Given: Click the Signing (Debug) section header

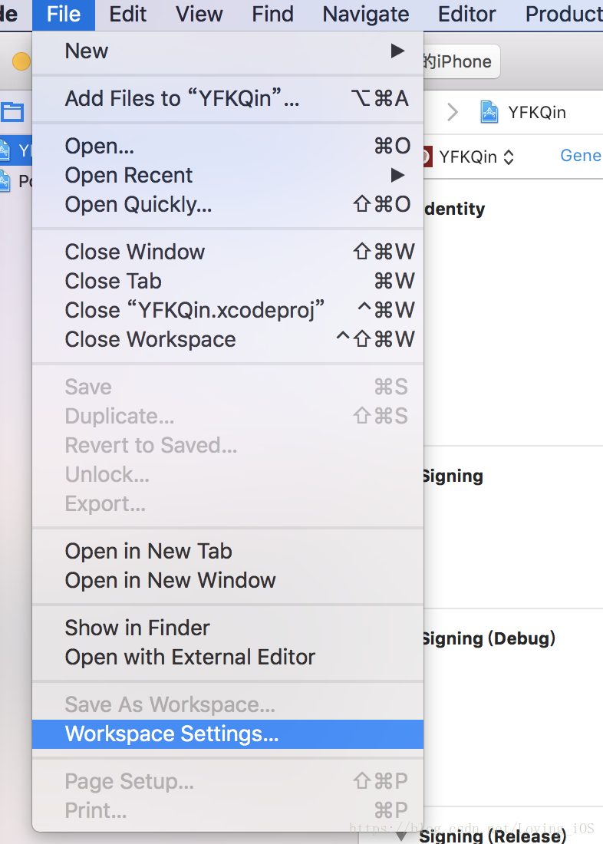Looking at the screenshot, I should [x=489, y=638].
